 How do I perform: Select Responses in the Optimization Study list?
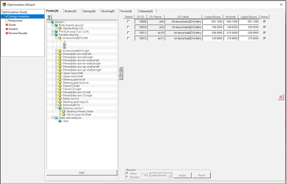[16, 21]
